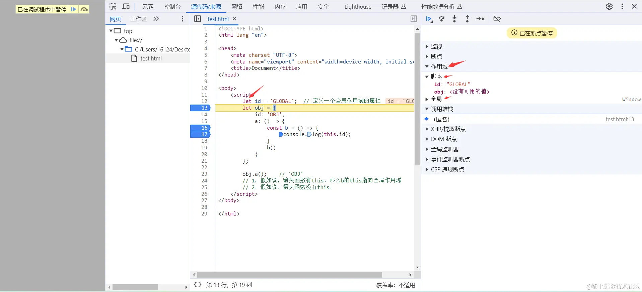This screenshot has width=642, height=292.
Task: Show more navigator tabs chevron
Action: 156,19
